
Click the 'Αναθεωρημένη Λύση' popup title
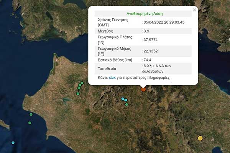click(x=143, y=13)
